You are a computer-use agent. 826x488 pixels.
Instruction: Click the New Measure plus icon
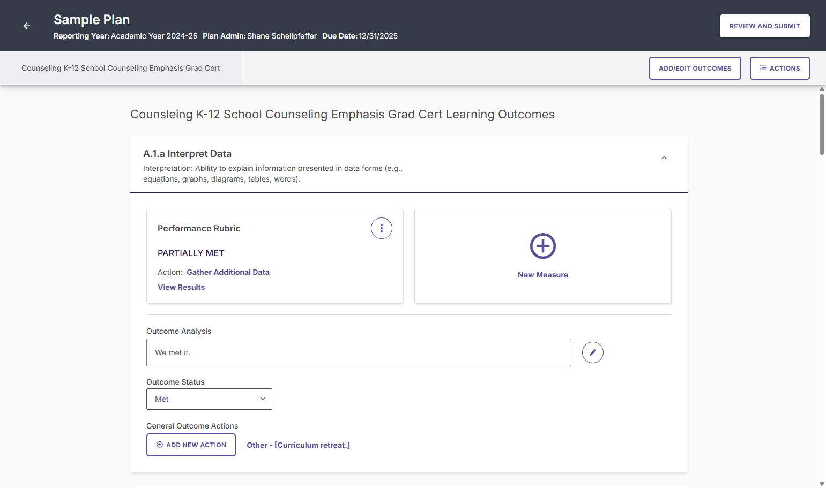(543, 246)
